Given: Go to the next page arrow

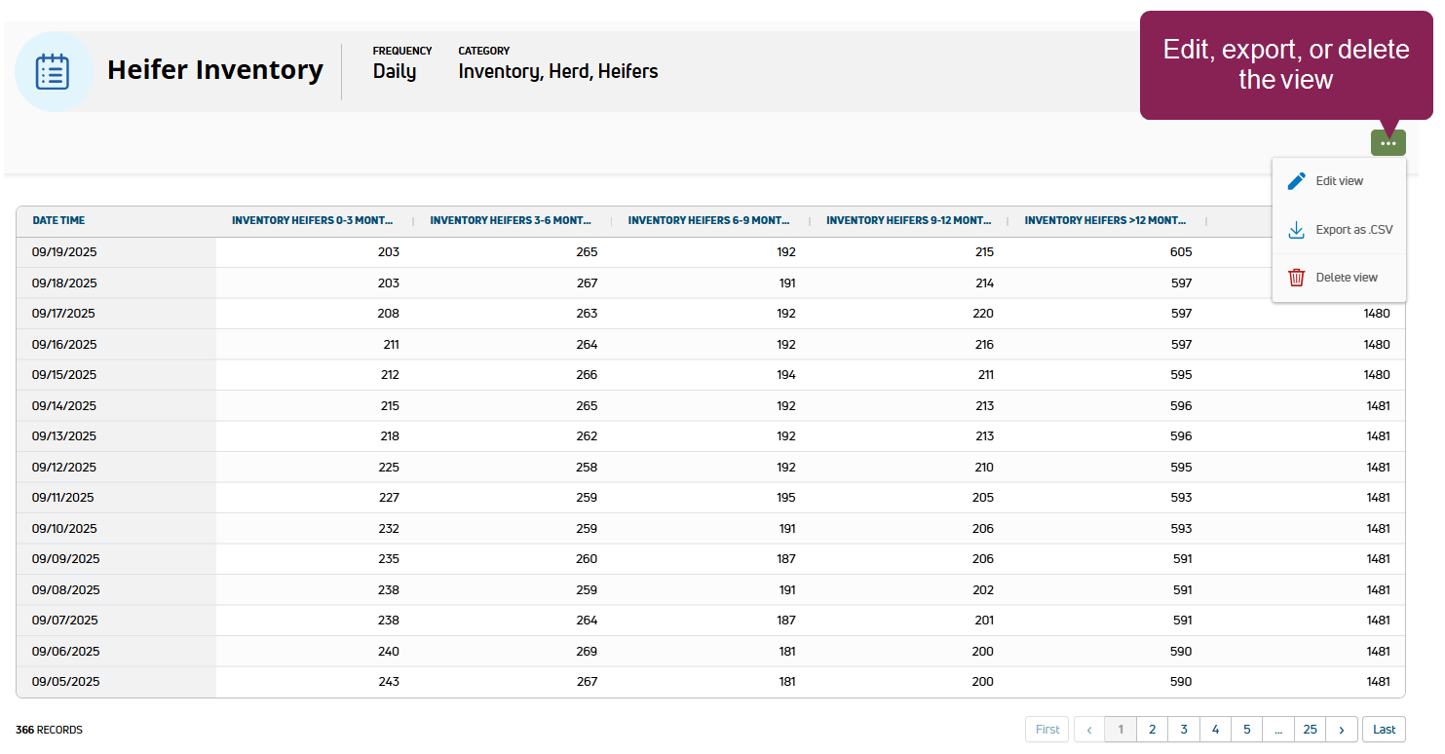Looking at the screenshot, I should (x=1342, y=730).
